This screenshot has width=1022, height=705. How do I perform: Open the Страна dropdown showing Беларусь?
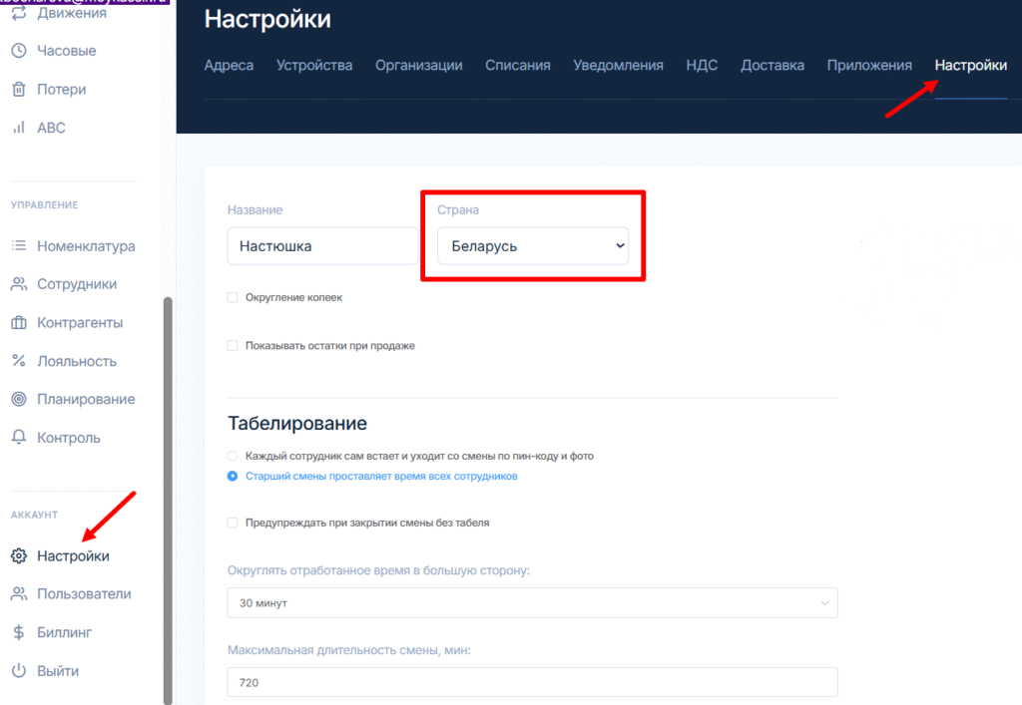[x=533, y=246]
